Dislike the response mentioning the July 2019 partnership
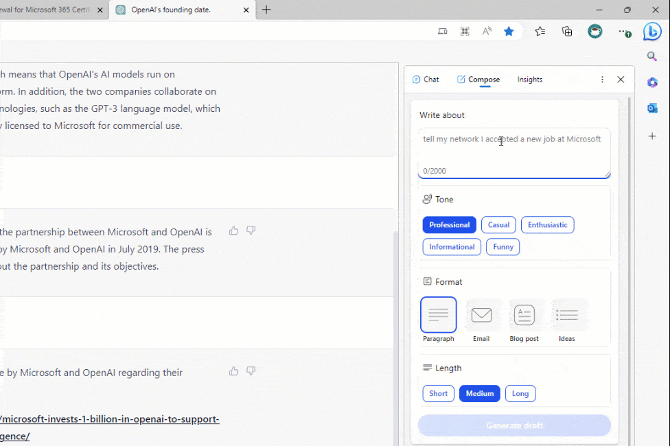The image size is (670, 446). 251,231
